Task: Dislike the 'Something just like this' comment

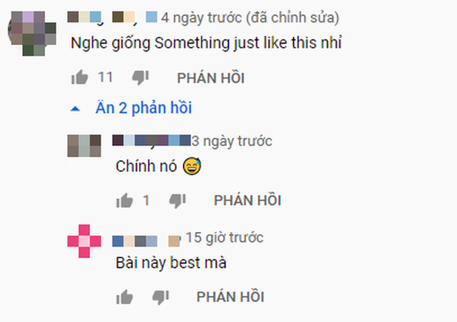Action: pos(140,77)
